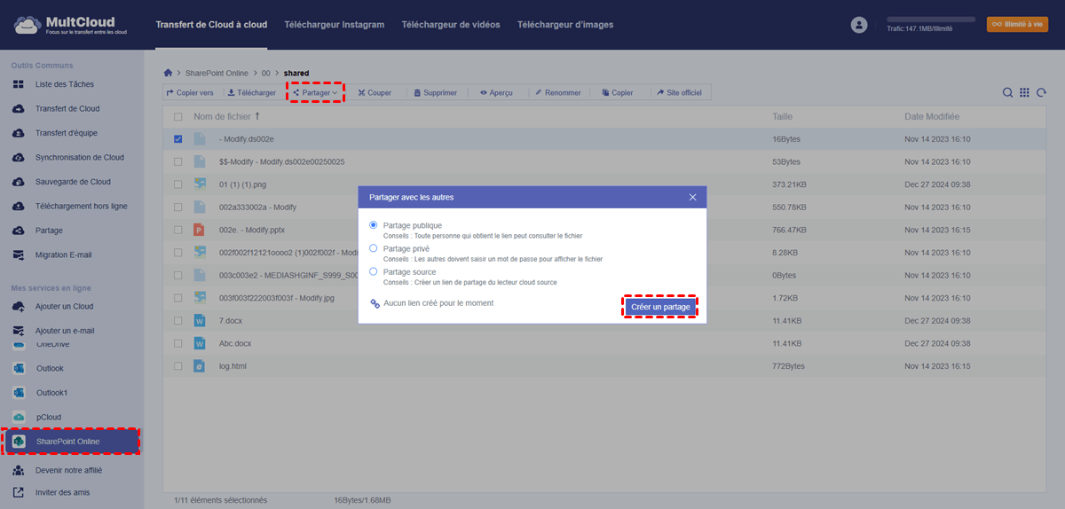Select the Outlook account
This screenshot has width=1065, height=509.
(50, 368)
